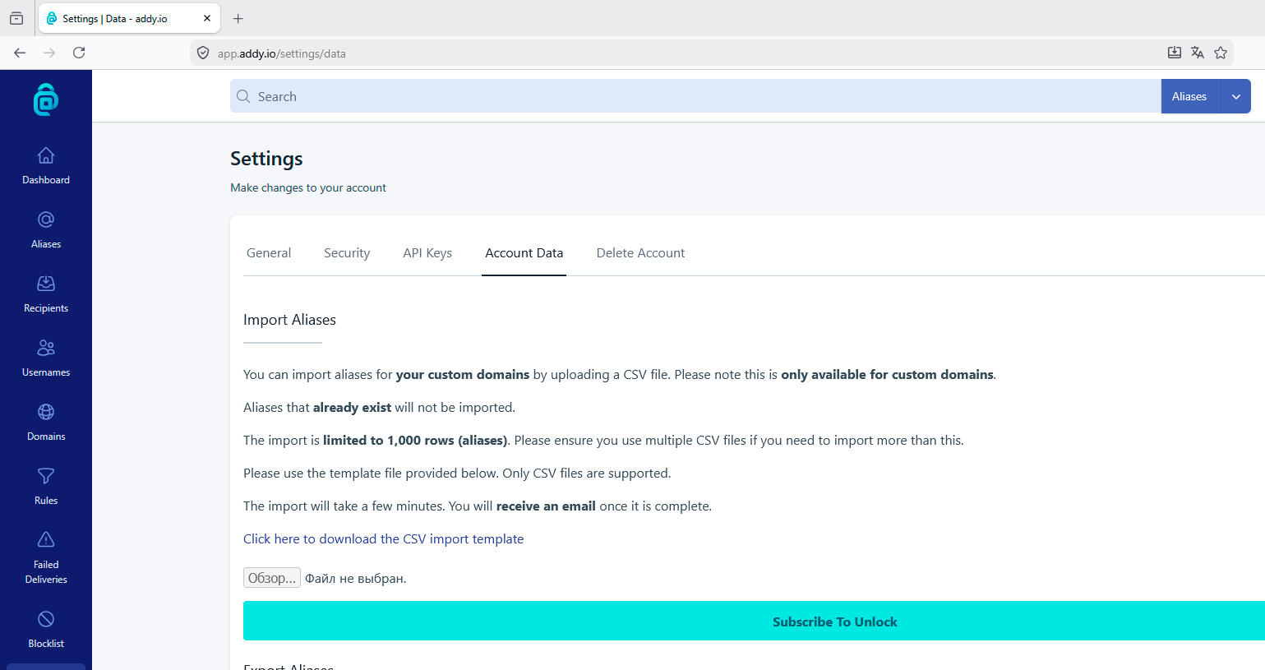Switch to the Security tab
Image resolution: width=1265 pixels, height=670 pixels.
pyautogui.click(x=347, y=253)
